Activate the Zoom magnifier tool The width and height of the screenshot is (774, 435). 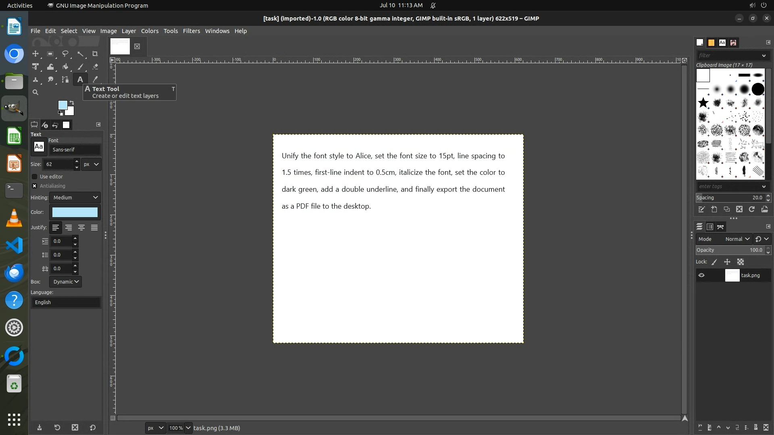[35, 92]
